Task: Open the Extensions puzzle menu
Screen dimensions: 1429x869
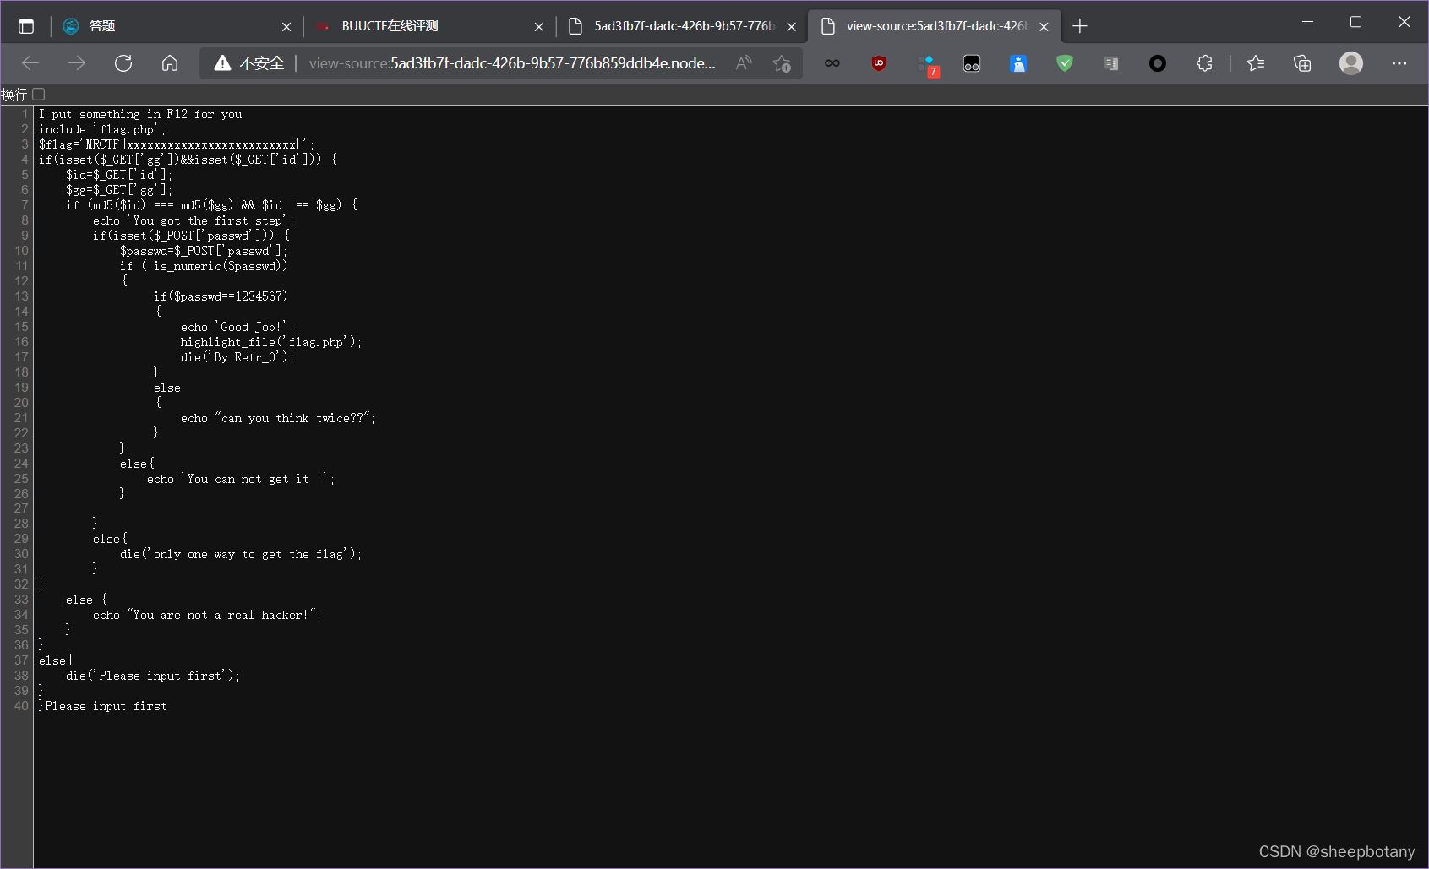Action: tap(1204, 63)
